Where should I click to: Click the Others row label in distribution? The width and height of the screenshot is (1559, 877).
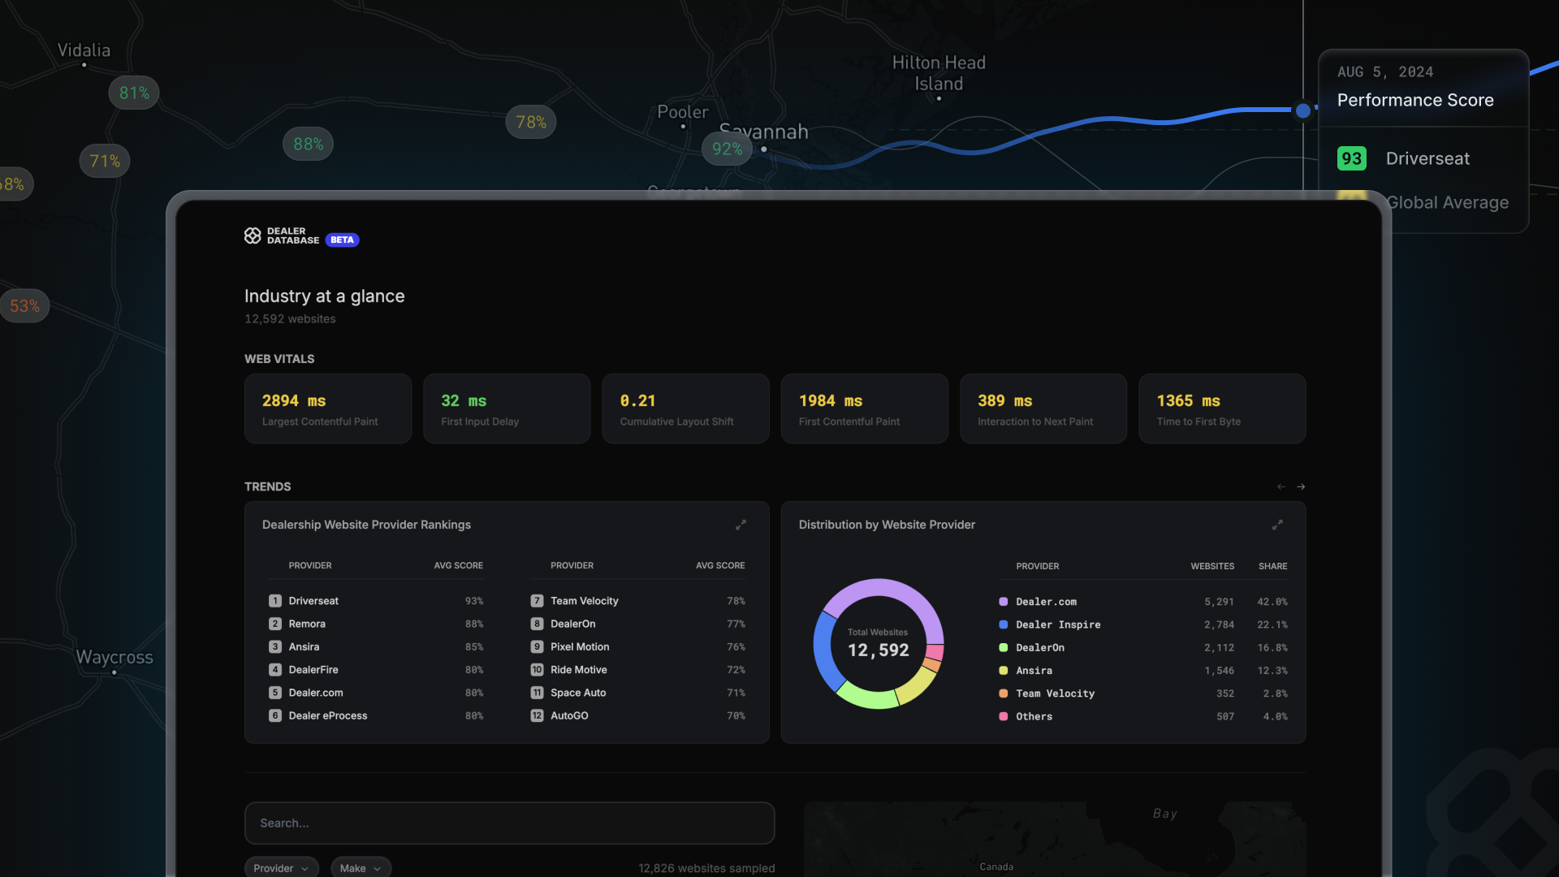pyautogui.click(x=1034, y=716)
